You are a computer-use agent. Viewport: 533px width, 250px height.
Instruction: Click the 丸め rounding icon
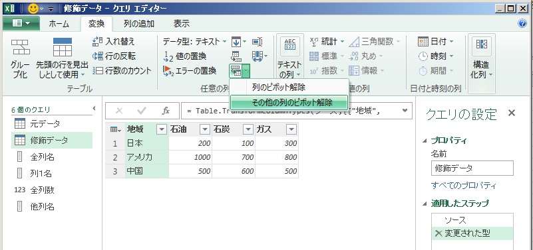click(354, 56)
